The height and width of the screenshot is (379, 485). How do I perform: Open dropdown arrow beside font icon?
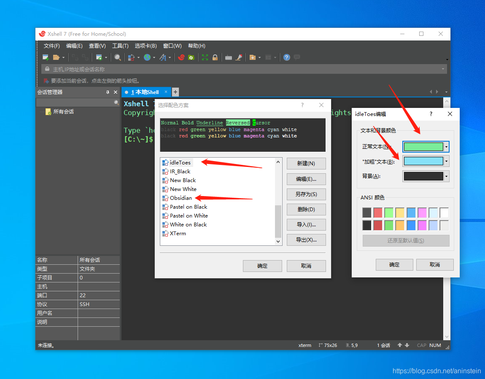click(x=170, y=58)
